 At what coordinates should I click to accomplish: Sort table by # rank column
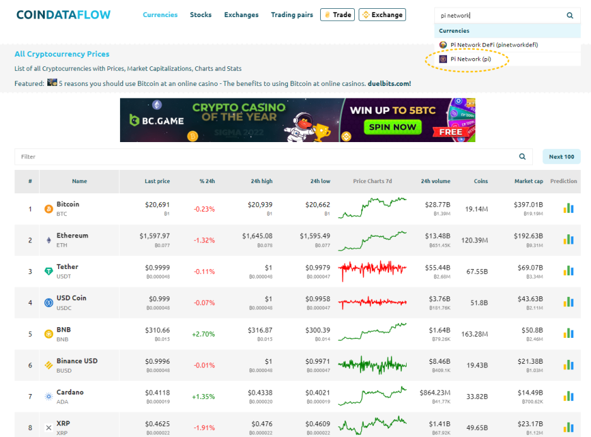[x=30, y=181]
